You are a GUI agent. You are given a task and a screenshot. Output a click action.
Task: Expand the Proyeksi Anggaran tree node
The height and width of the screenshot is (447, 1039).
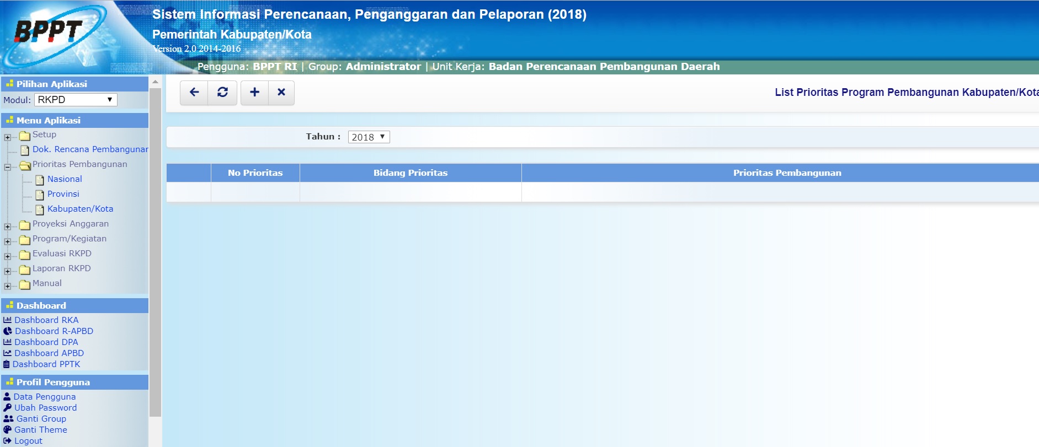(7, 227)
